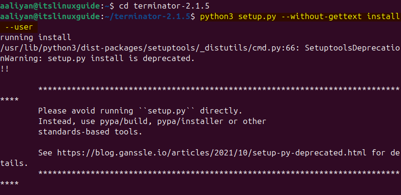Viewport: 401px width, 195px height.
Task: Click 'install' at the end of the command line
Action: coord(383,17)
